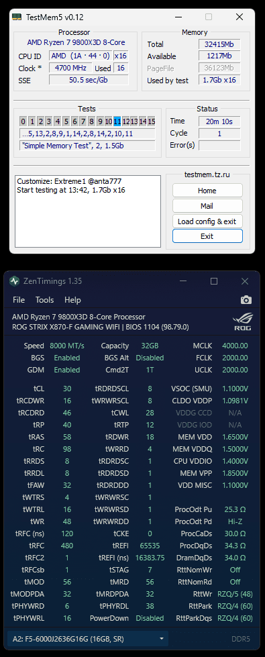Select test number 5 box

coord(66,121)
